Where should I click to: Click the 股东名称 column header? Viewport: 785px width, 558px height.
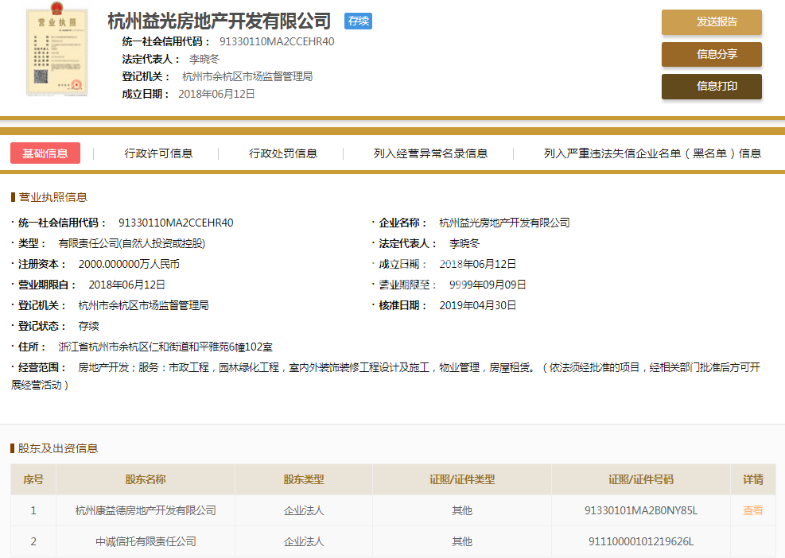(x=146, y=479)
